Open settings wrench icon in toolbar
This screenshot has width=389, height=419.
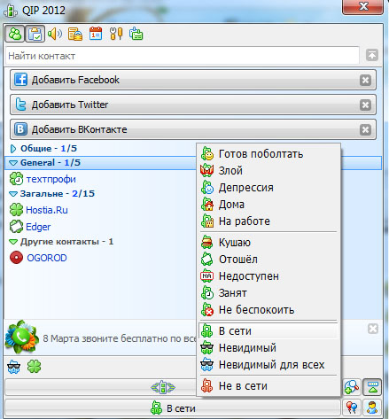click(x=116, y=34)
